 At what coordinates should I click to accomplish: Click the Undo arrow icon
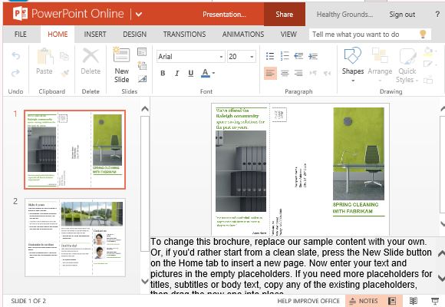point(16,56)
